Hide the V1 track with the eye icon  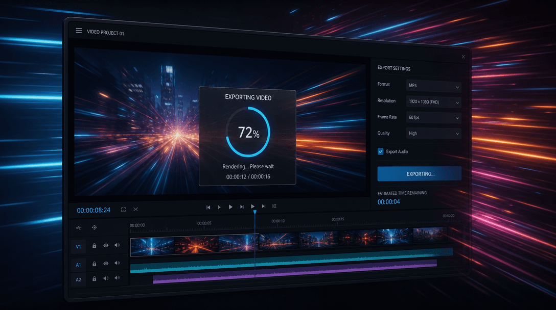(106, 245)
